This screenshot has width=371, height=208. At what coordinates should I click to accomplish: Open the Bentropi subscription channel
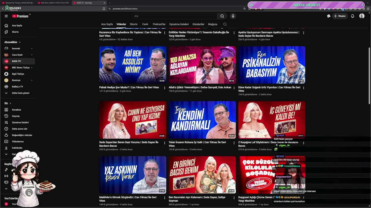point(19,80)
